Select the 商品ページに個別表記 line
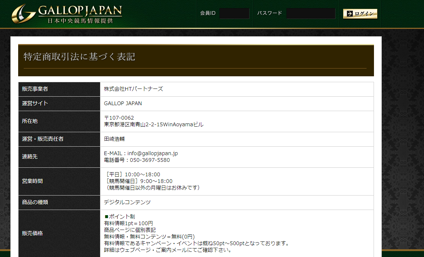Screen dimensions: 424x257 pyautogui.click(x=130, y=230)
